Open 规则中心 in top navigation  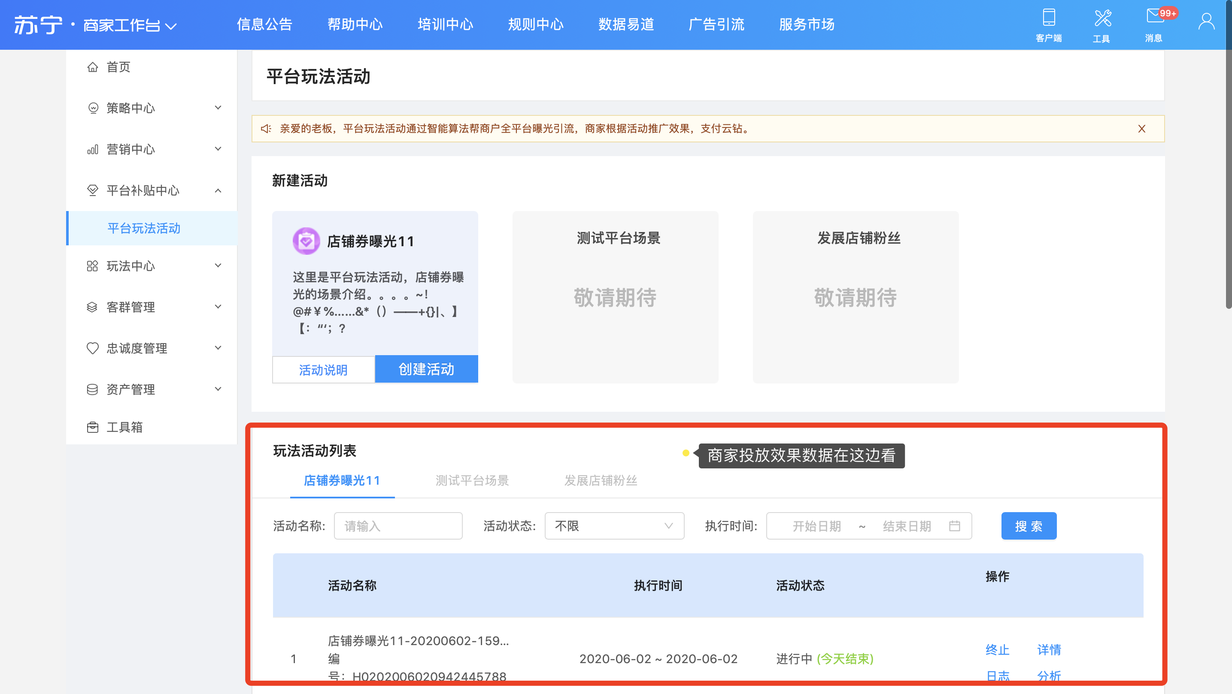pyautogui.click(x=536, y=24)
